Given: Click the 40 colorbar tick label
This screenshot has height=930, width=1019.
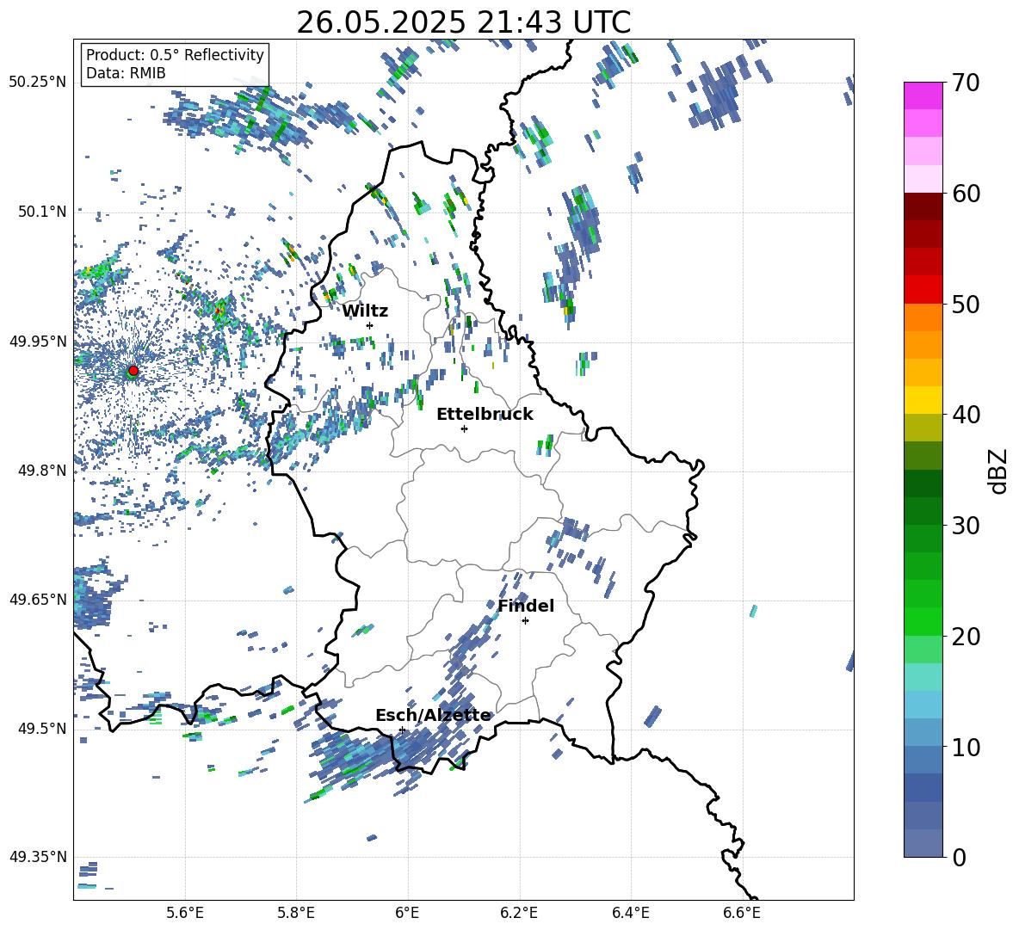Looking at the screenshot, I should tap(965, 415).
